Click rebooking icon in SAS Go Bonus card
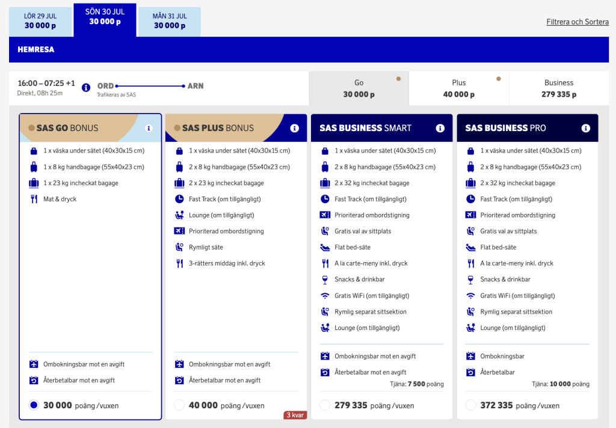This screenshot has width=616, height=428. point(34,364)
